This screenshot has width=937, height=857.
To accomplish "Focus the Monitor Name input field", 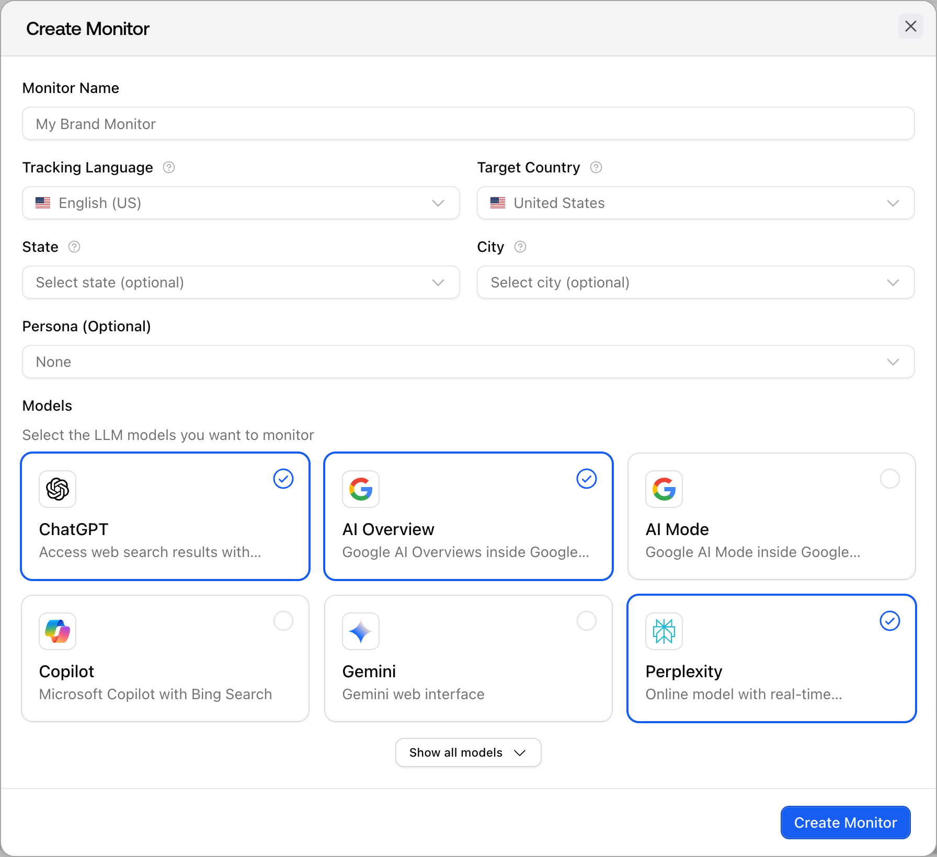I will [x=468, y=123].
